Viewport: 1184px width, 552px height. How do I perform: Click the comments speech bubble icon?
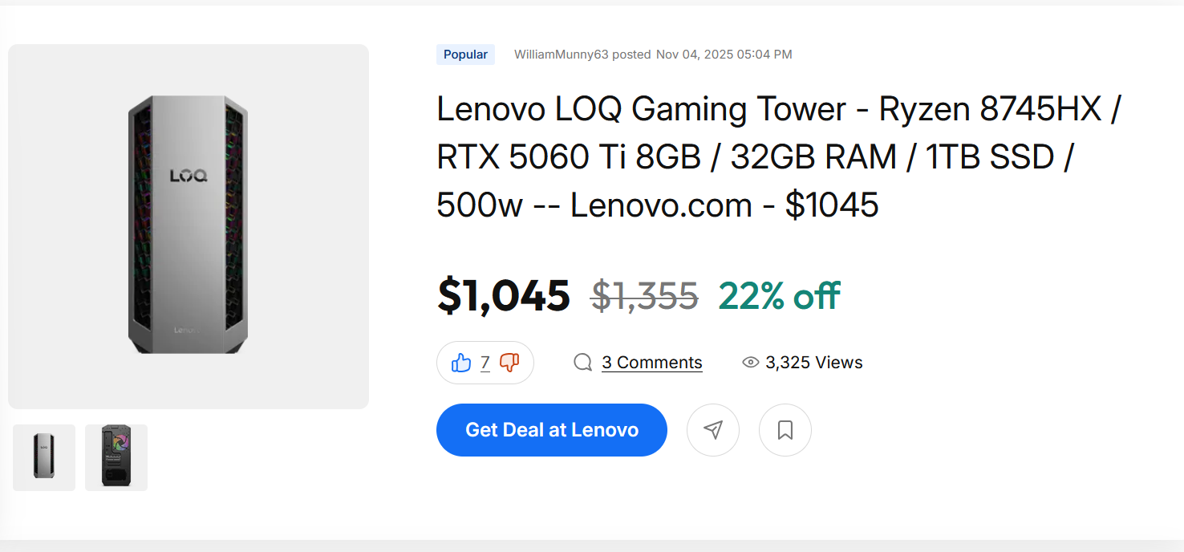(x=583, y=363)
